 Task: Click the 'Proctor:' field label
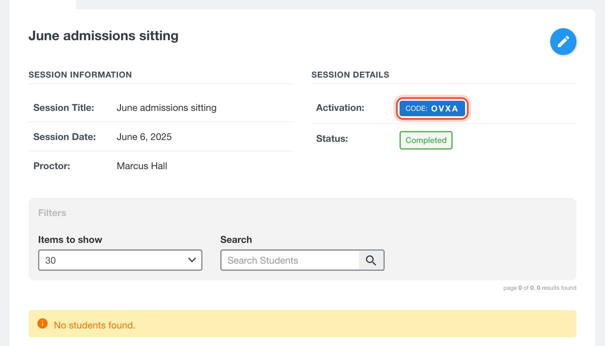click(x=52, y=166)
